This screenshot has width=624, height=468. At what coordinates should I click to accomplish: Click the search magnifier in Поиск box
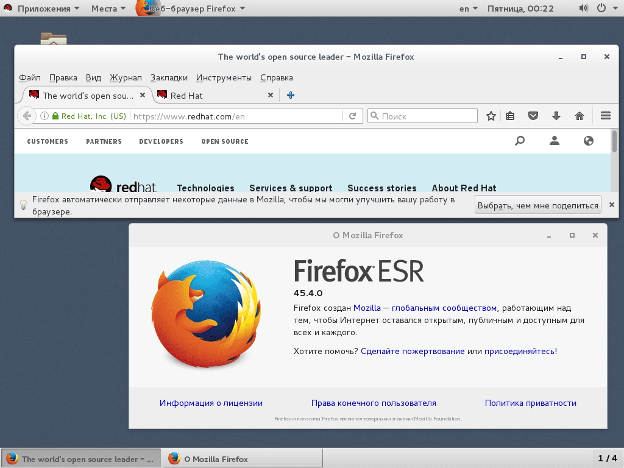pos(374,116)
